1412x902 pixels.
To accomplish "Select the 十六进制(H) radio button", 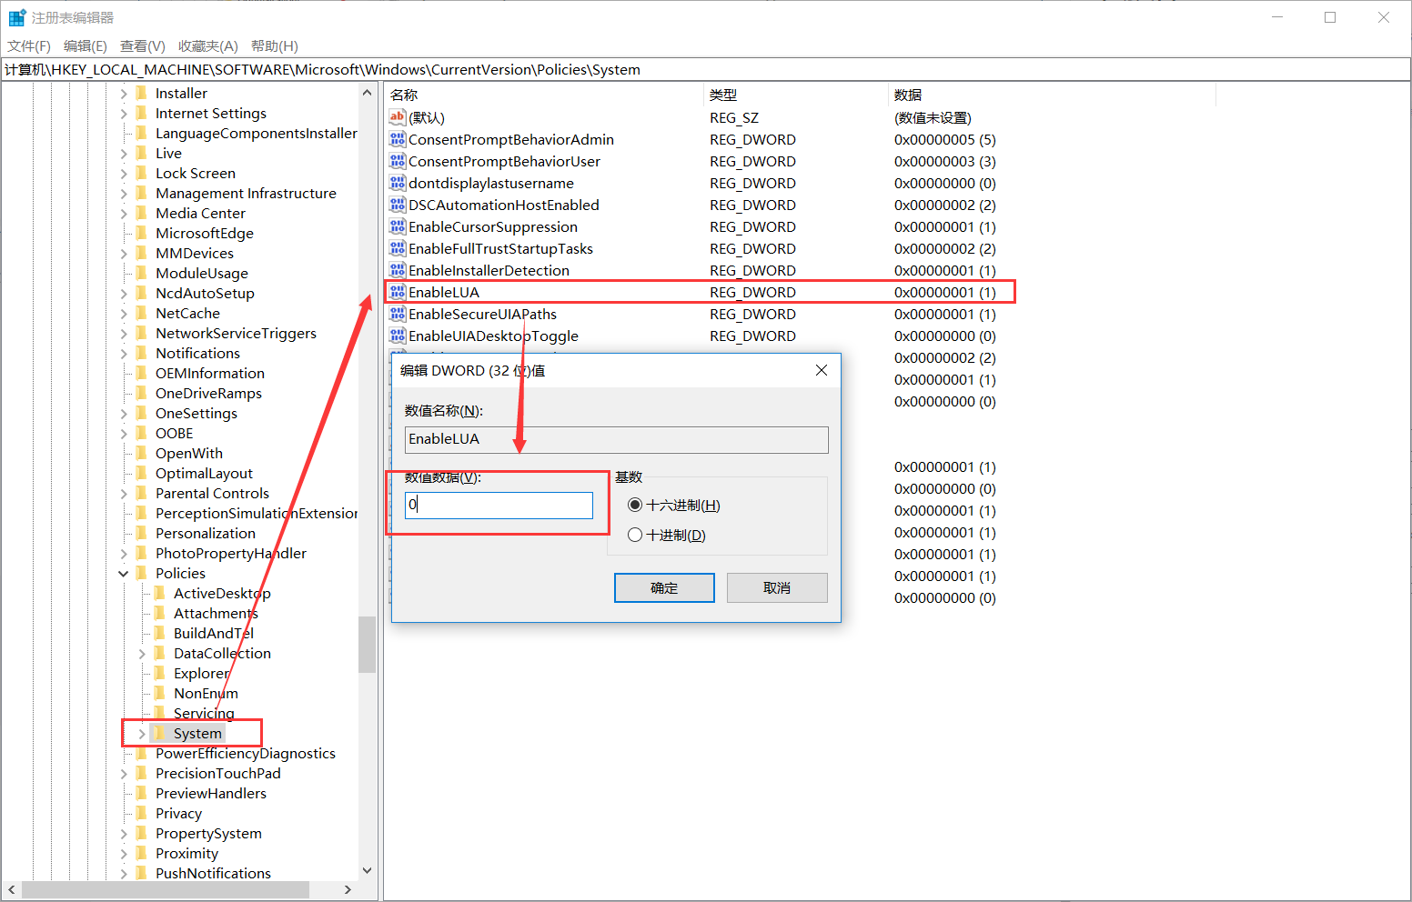I will (x=634, y=504).
